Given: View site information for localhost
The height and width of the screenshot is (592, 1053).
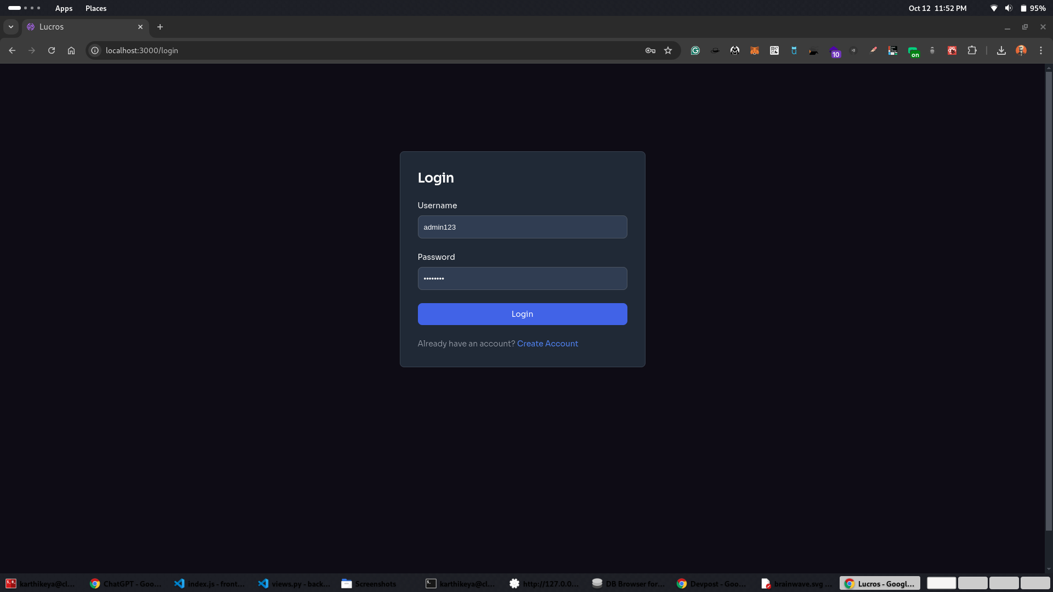Looking at the screenshot, I should 95,50.
